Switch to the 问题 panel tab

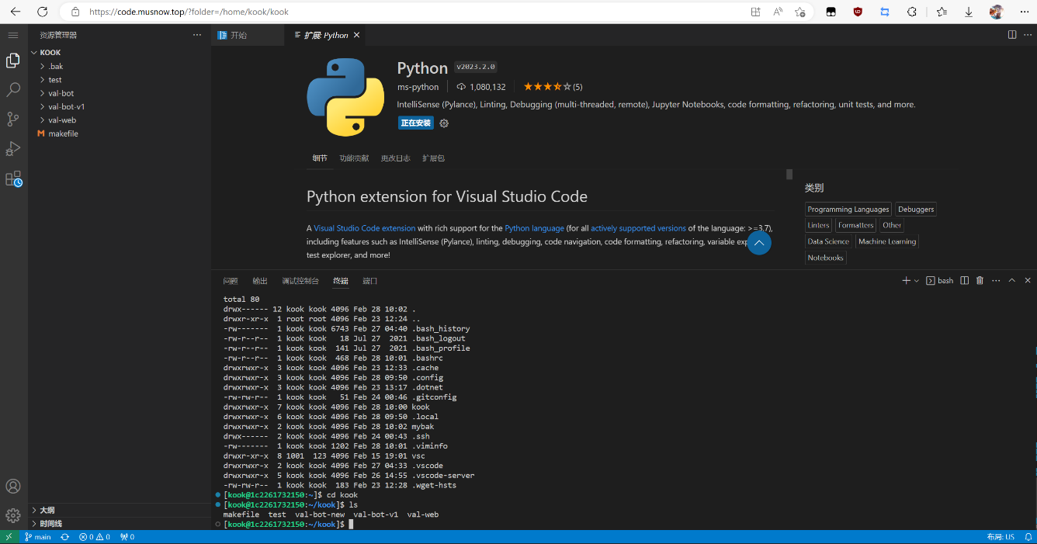(x=231, y=281)
